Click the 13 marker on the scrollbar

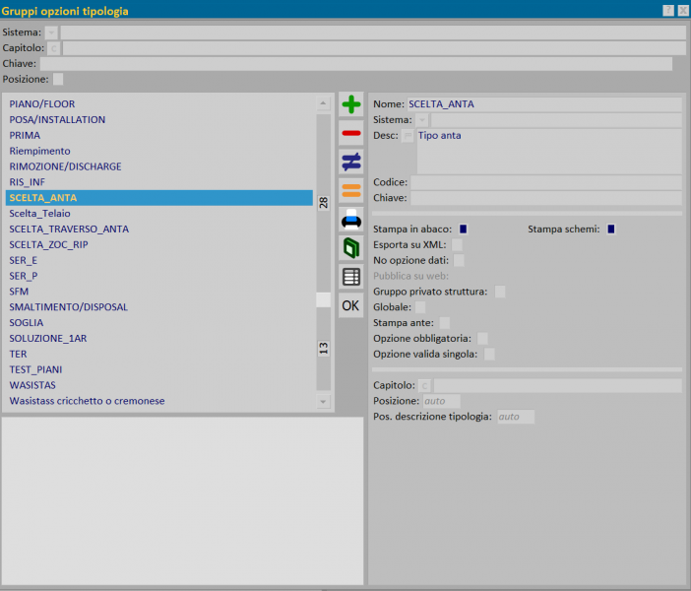pyautogui.click(x=323, y=349)
